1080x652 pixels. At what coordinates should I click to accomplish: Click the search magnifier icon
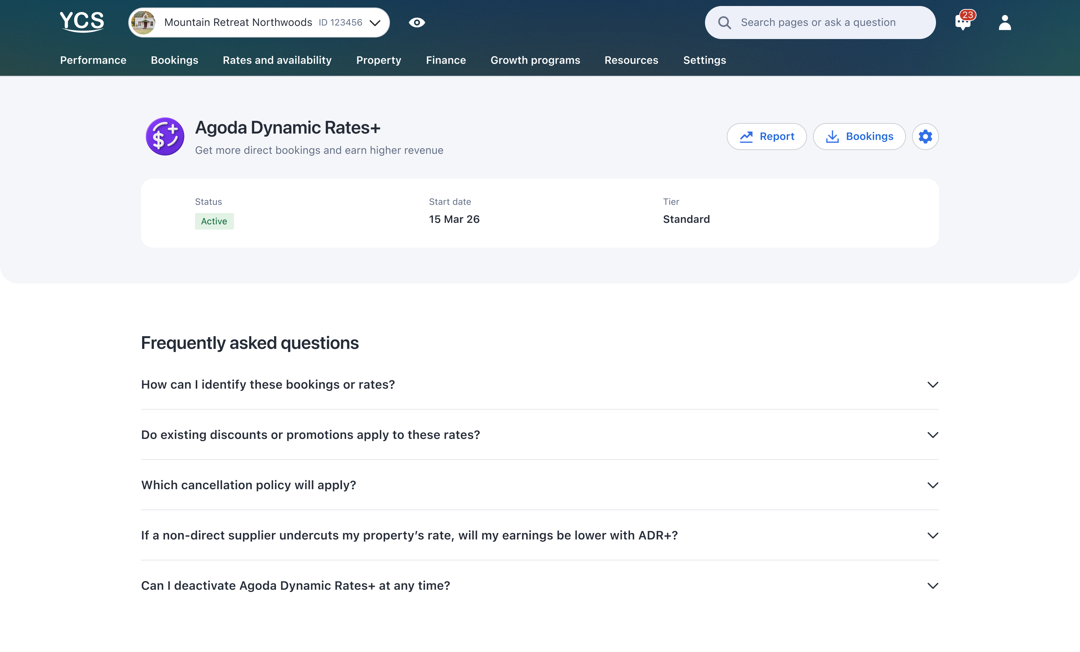click(x=724, y=23)
